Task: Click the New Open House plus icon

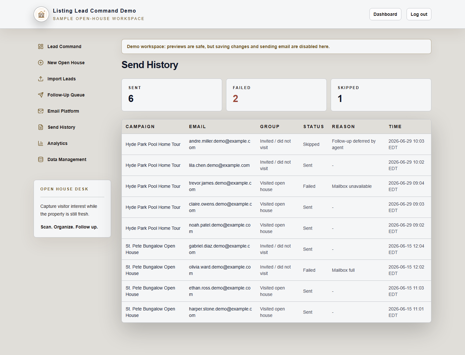Action: pos(41,63)
